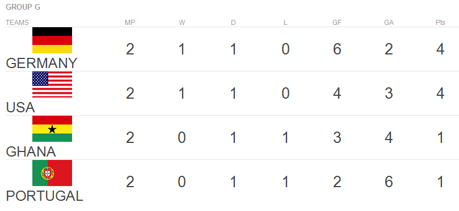459x211 pixels.
Task: Click the D column header
Action: click(x=233, y=23)
